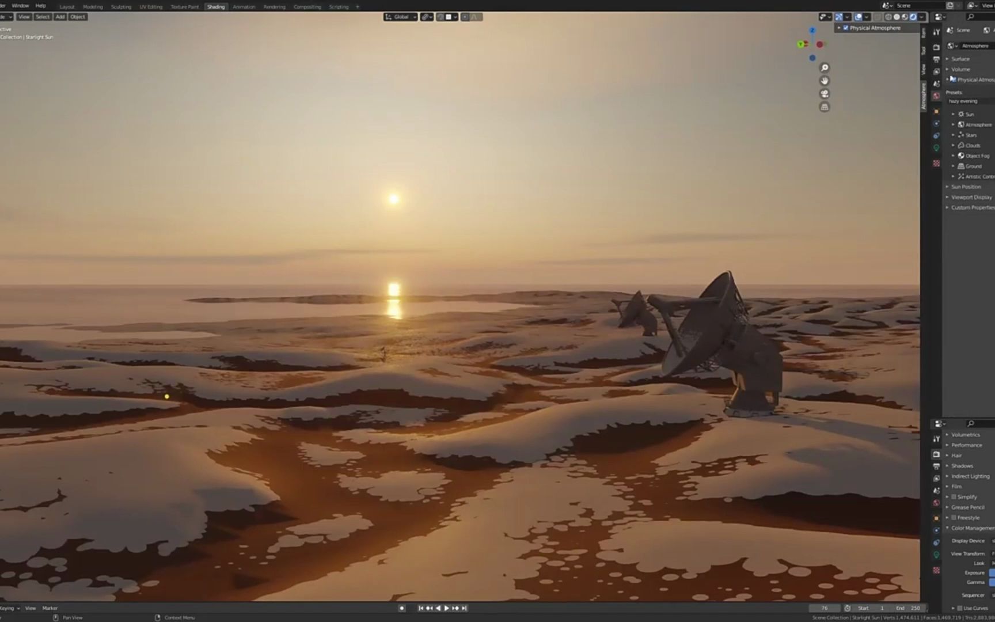Open World properties tab in upper editor
Screen dimensions: 995x622
point(936,96)
